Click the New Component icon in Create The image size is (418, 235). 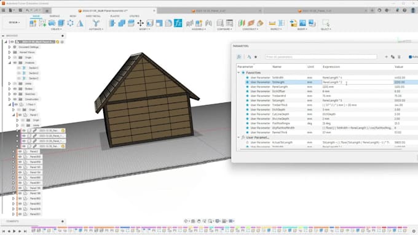(x=33, y=23)
